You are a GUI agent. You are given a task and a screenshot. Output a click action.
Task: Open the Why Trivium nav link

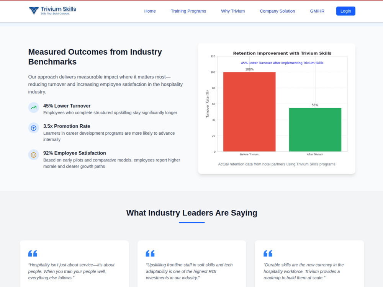tap(233, 11)
